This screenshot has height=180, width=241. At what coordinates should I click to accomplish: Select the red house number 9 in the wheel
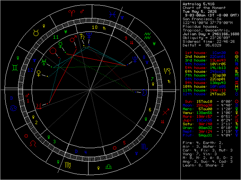pos(126,38)
